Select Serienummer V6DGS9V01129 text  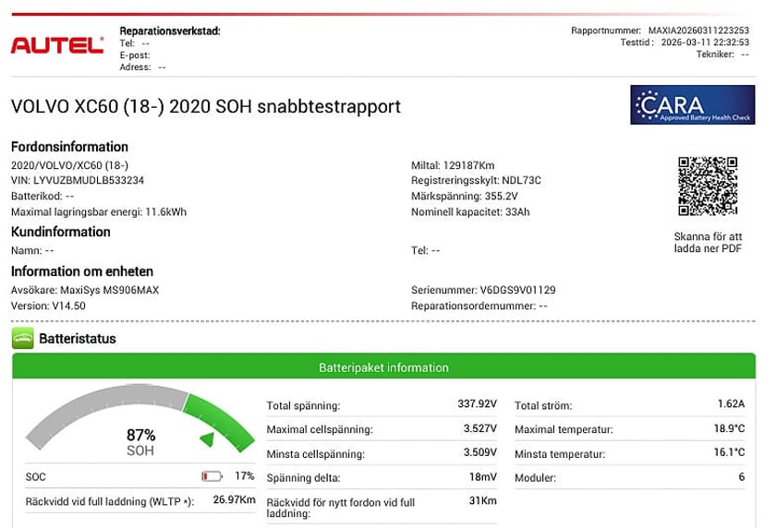coord(483,290)
